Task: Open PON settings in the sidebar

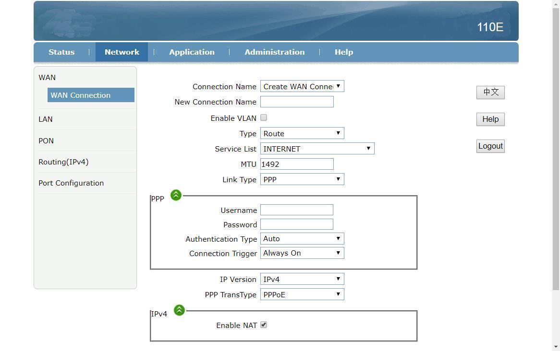Action: tap(46, 140)
